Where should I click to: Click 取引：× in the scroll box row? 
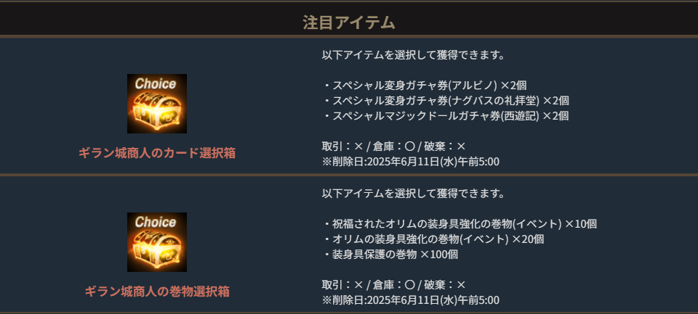pyautogui.click(x=342, y=284)
